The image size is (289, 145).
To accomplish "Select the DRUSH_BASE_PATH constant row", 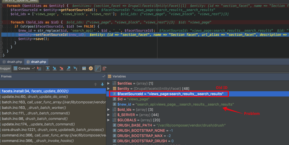I will (x=198, y=125).
